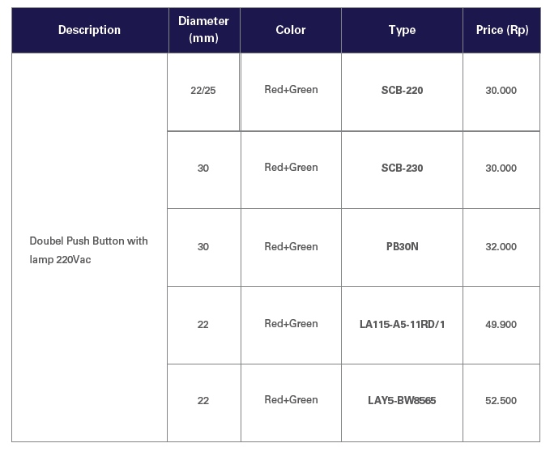
Task: Select diameter 30 in PB30N row
Action: 204,248
